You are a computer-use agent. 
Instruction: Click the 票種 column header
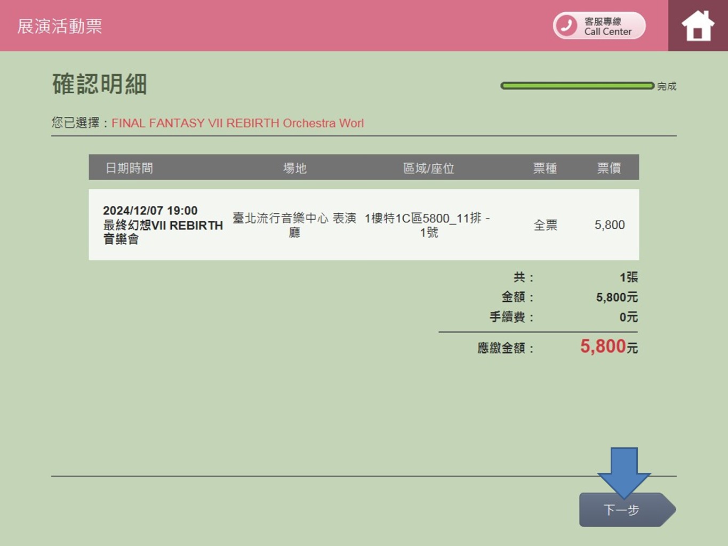[545, 168]
